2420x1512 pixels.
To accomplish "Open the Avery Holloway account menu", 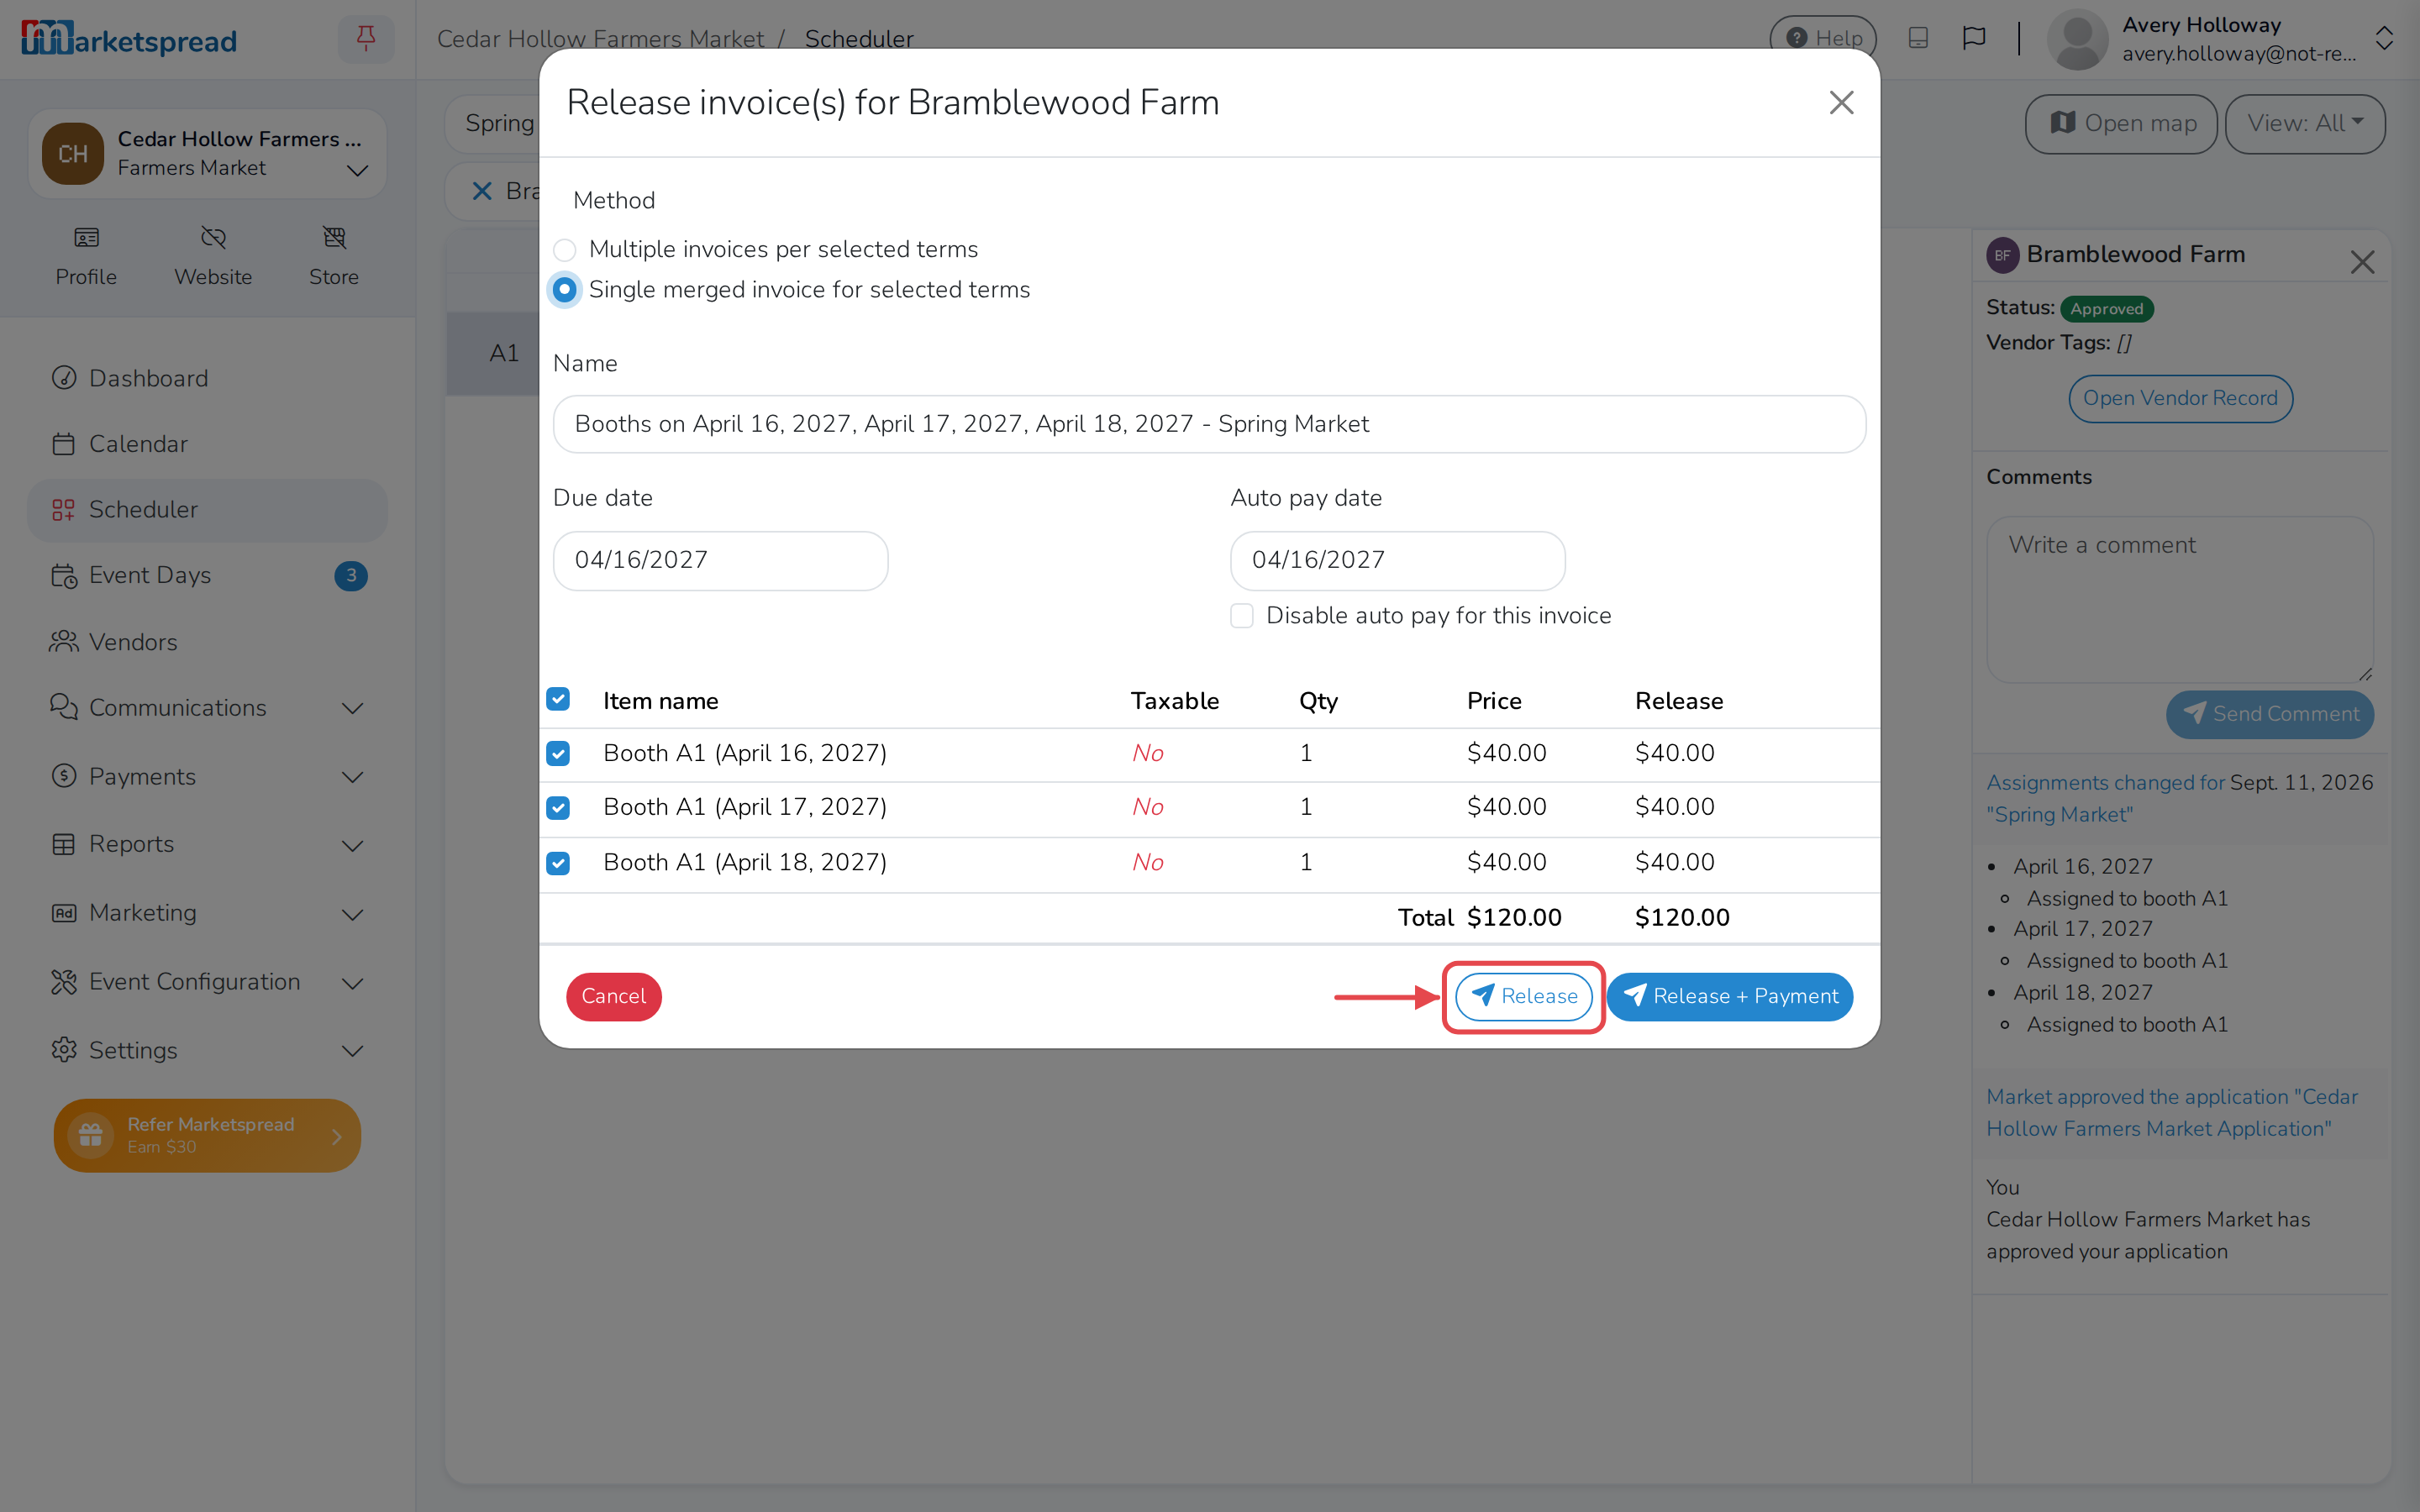I will (x=2220, y=39).
